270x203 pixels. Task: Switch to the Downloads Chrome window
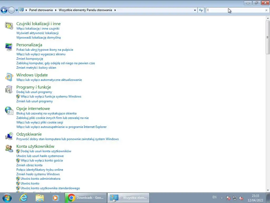tap(86, 198)
